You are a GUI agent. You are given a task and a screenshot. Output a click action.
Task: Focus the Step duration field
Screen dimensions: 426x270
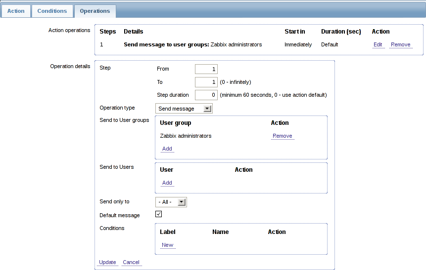(206, 95)
